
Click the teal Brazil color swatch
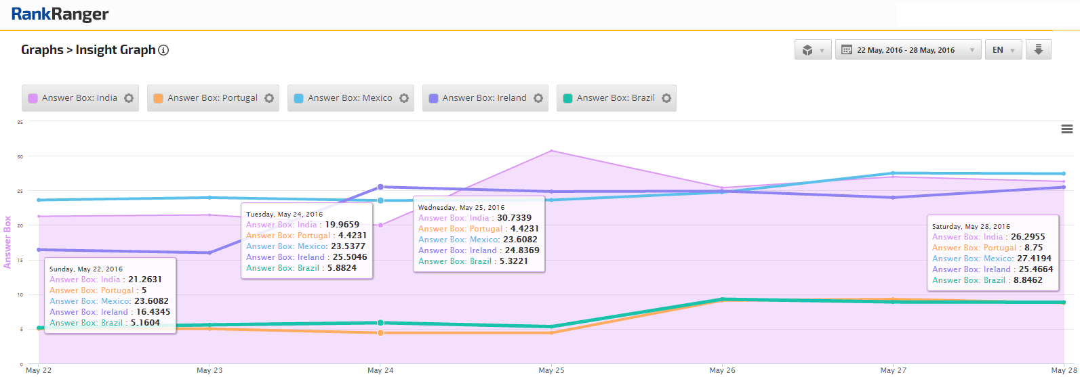pyautogui.click(x=568, y=98)
